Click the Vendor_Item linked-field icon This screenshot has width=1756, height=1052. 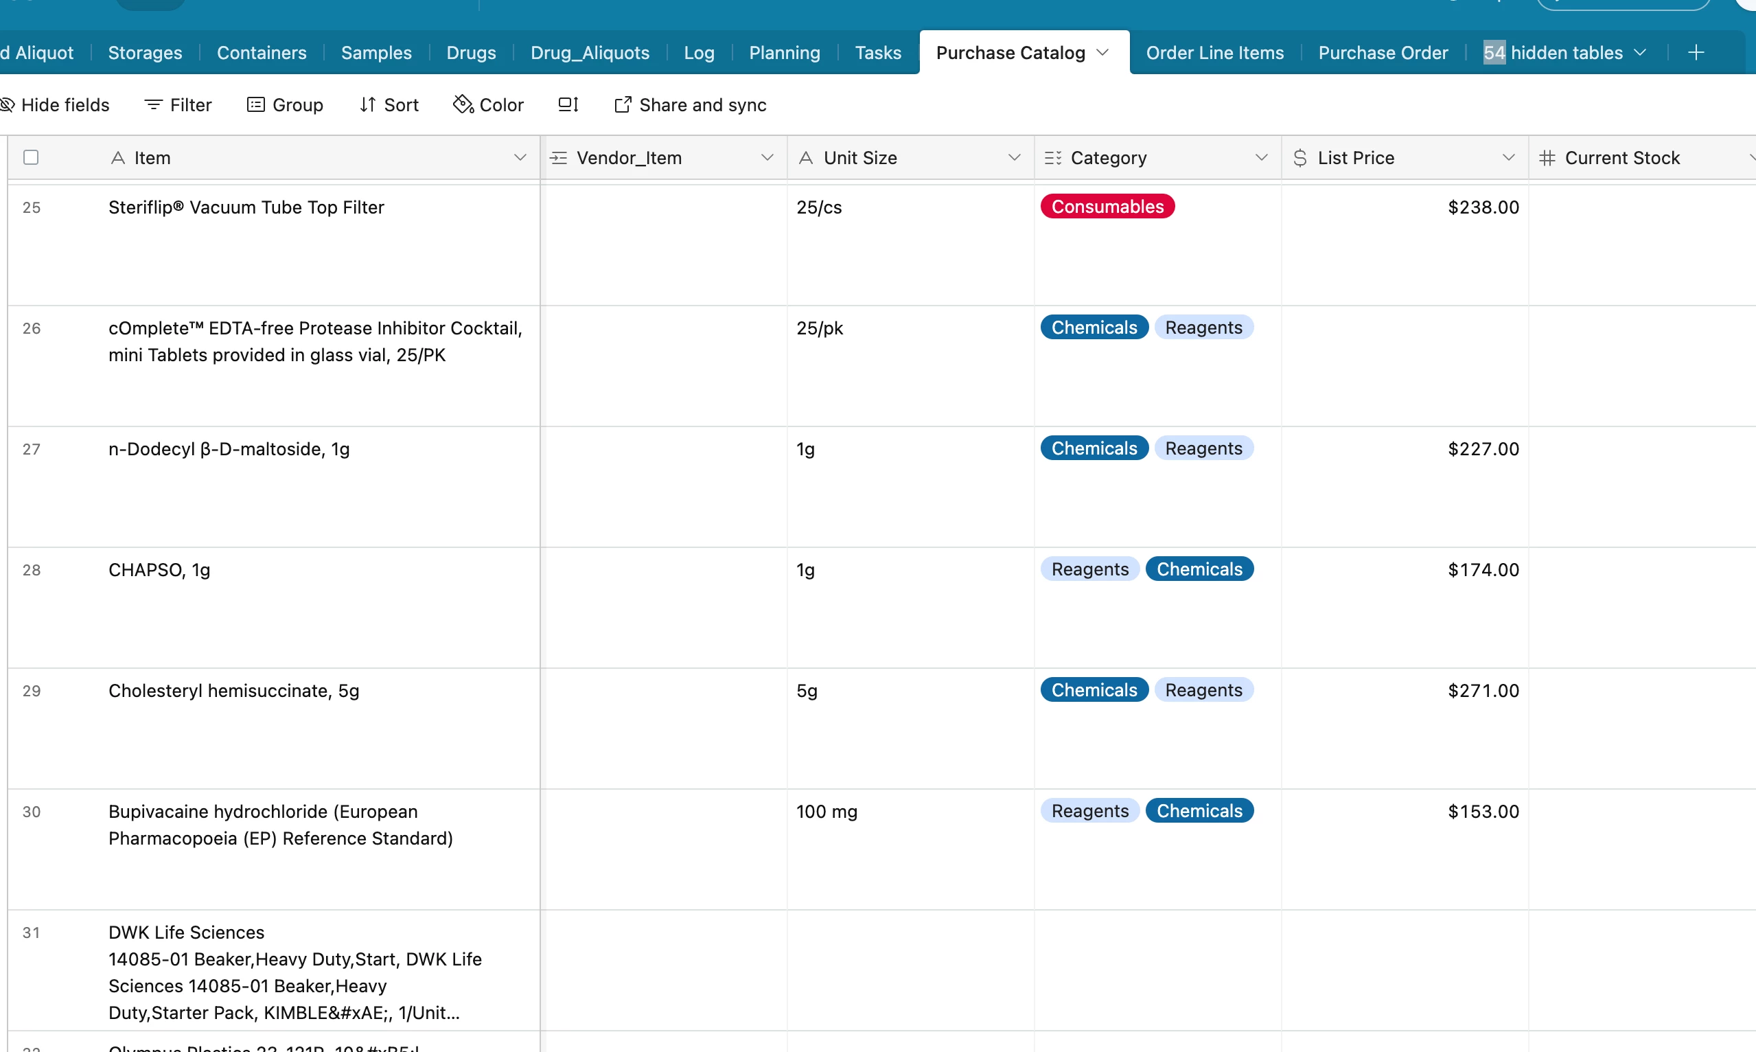(x=558, y=157)
